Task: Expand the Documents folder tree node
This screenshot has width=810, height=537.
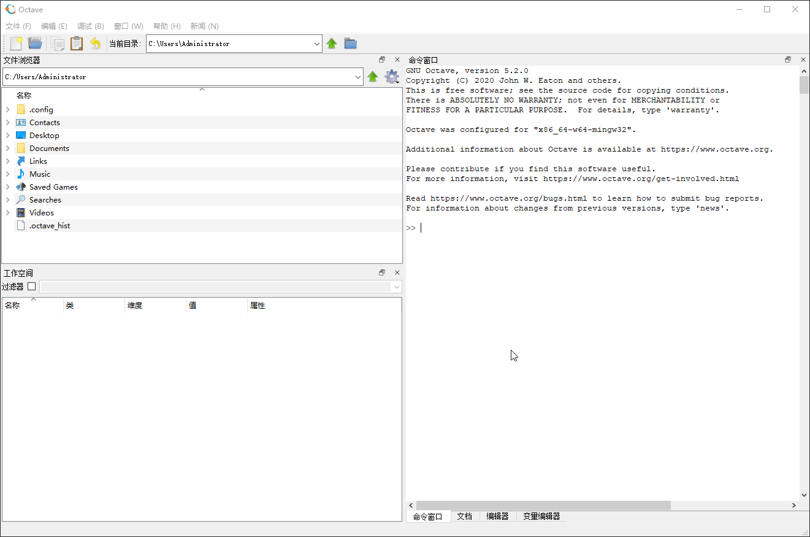Action: [x=7, y=149]
